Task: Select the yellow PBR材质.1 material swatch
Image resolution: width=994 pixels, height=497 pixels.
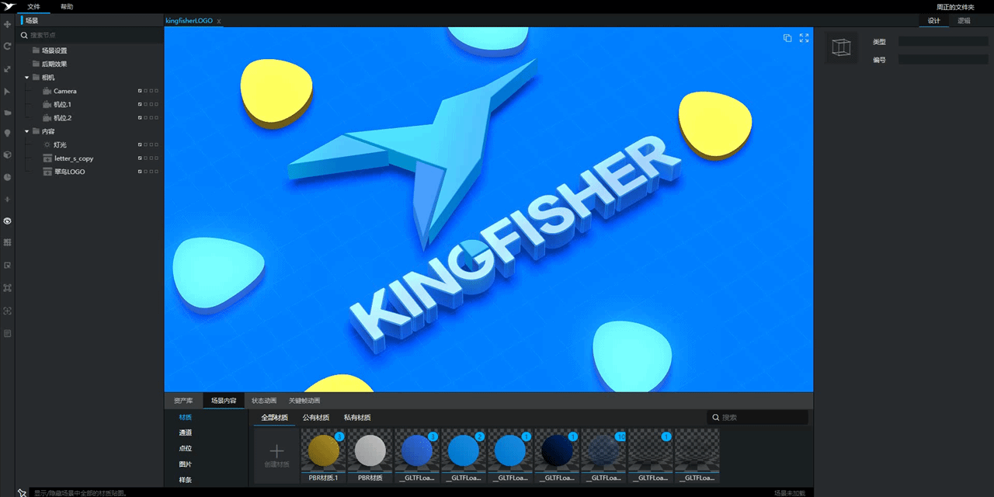Action: point(323,451)
